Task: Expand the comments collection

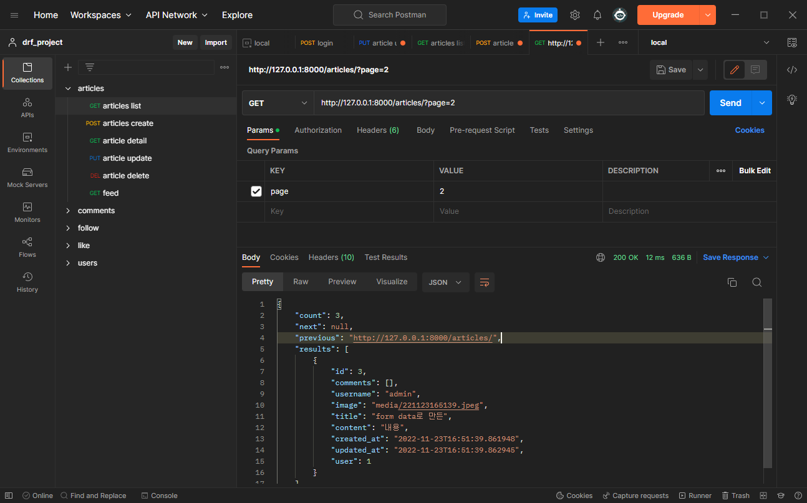Action: click(68, 211)
